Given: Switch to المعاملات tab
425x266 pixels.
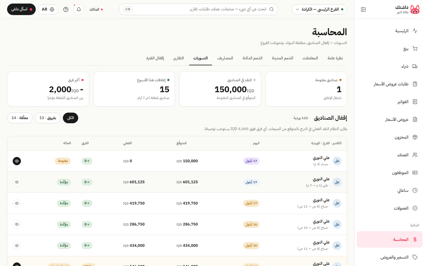Looking at the screenshot, I should point(310,58).
